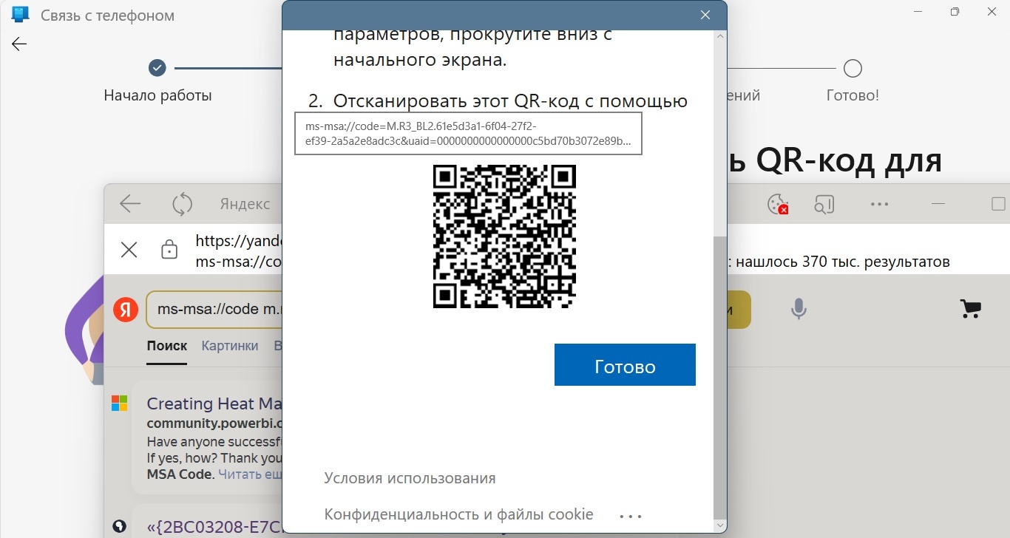
Task: Stop loading with X in browser address bar
Action: pos(129,250)
